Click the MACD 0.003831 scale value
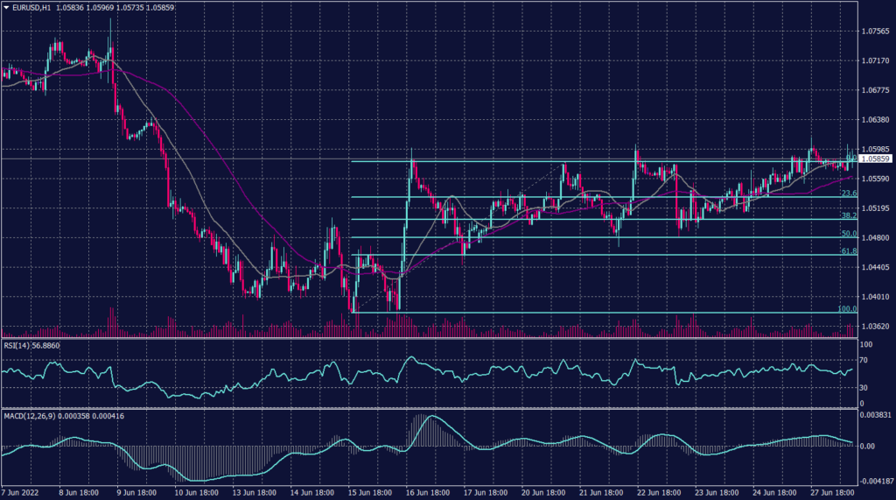Viewport: 896px width, 500px height. [877, 415]
